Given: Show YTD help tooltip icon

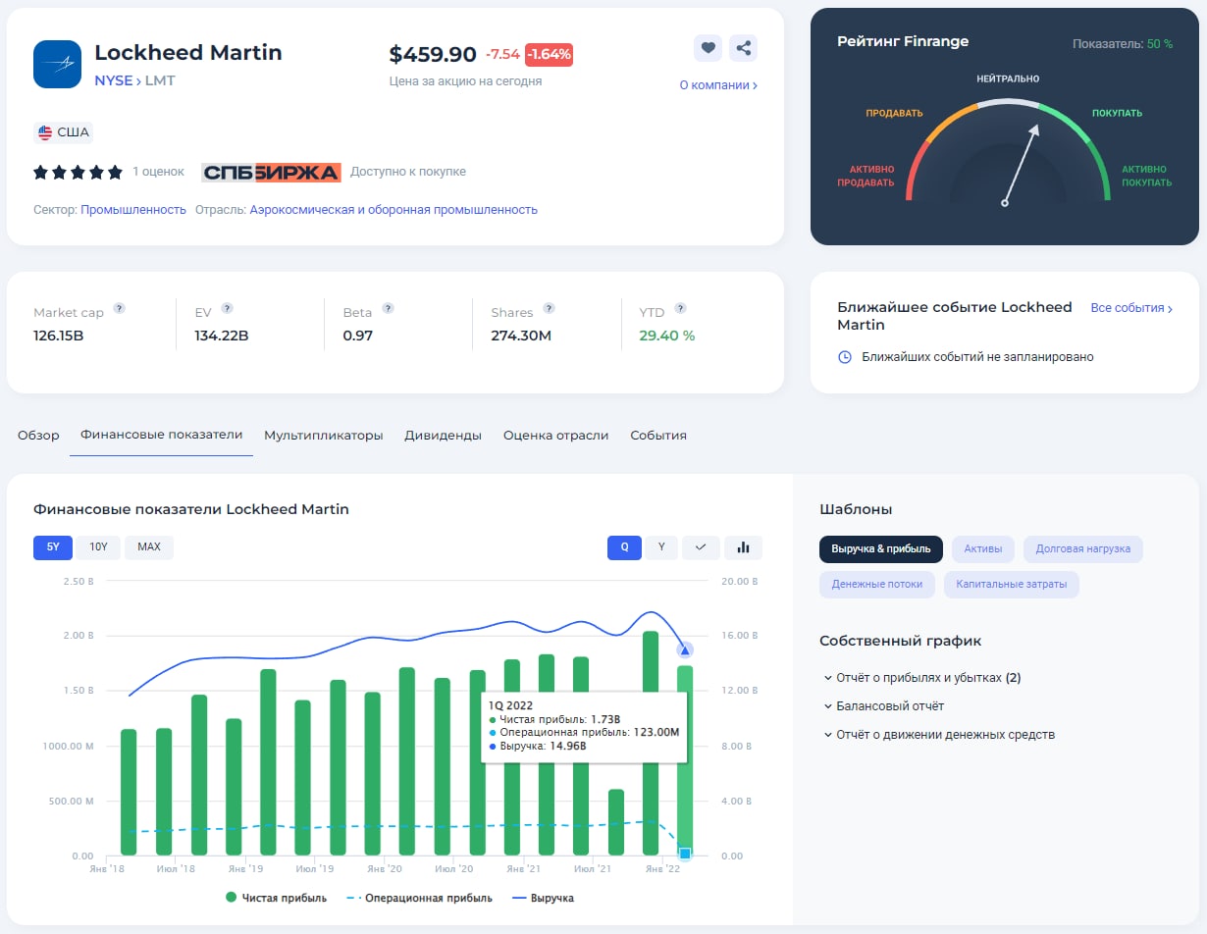Looking at the screenshot, I should [680, 308].
